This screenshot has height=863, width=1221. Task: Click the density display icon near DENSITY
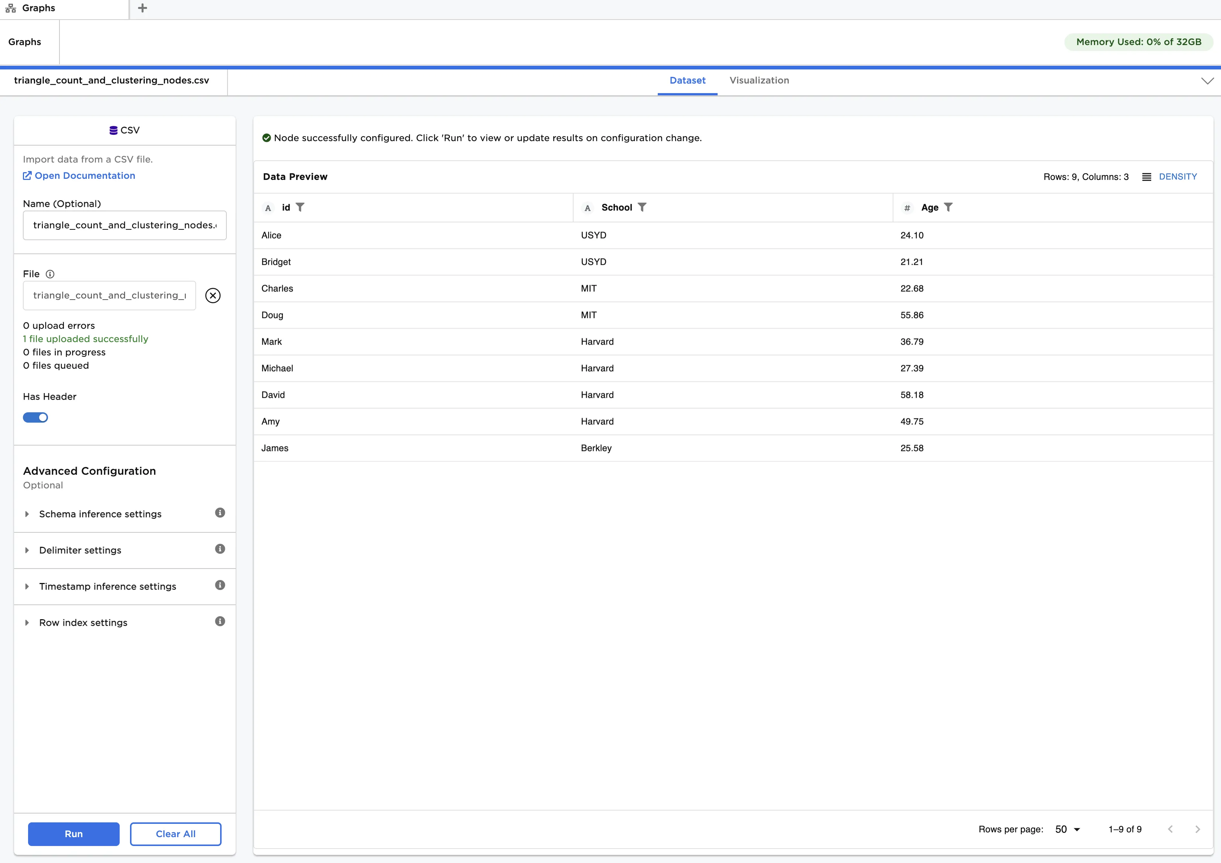(x=1146, y=177)
